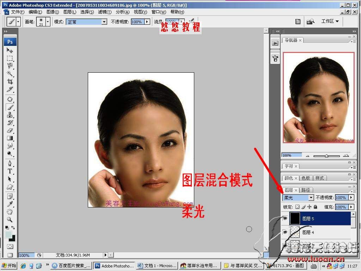Open the Bridge launcher icon
This screenshot has width=361, height=271.
[x=310, y=22]
